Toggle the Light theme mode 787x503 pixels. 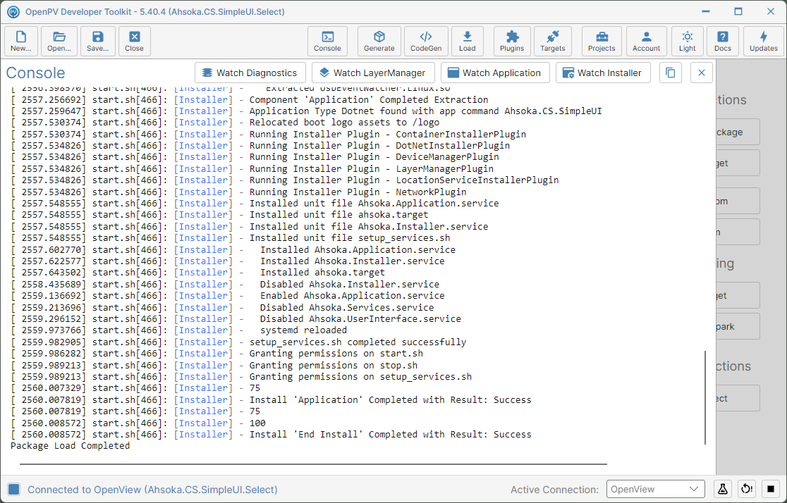[x=687, y=41]
